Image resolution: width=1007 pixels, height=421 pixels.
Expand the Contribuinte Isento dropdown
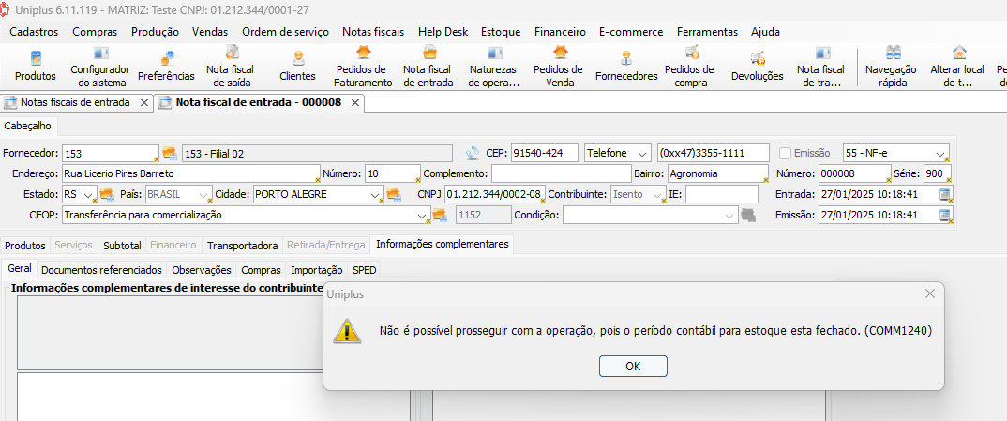coord(658,194)
